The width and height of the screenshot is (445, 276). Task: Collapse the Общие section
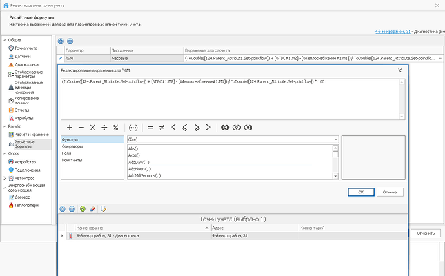click(x=5, y=40)
